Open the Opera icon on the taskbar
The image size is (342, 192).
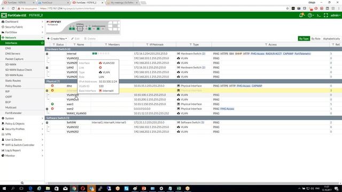(x=83, y=188)
